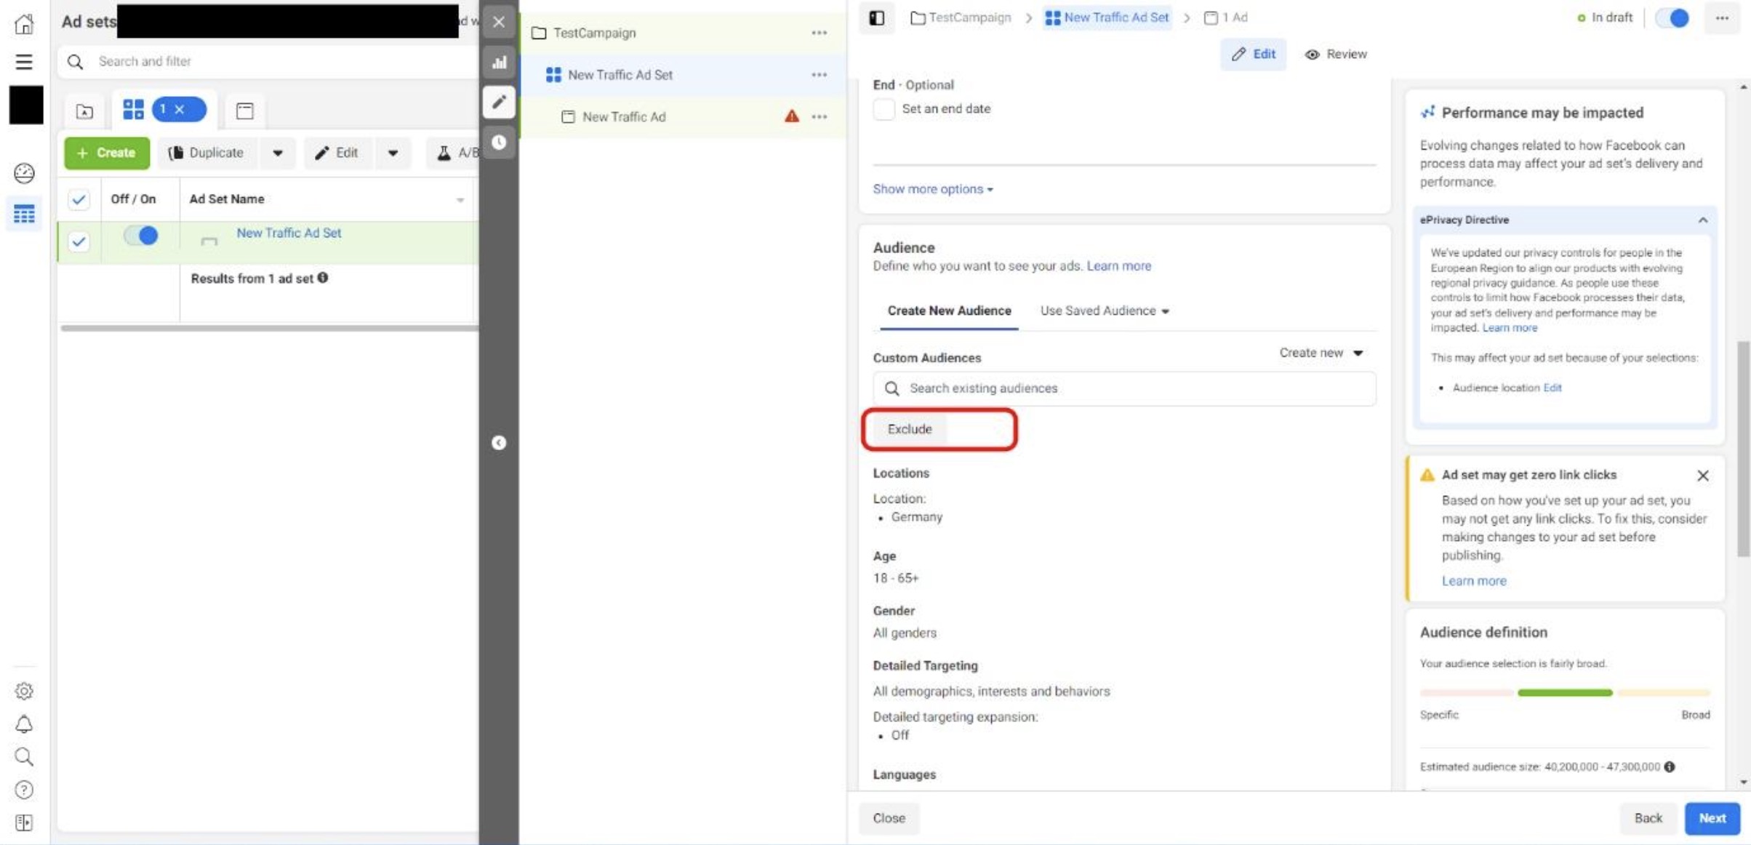
Task: Open settings gear in left sidebar
Action: click(x=24, y=691)
